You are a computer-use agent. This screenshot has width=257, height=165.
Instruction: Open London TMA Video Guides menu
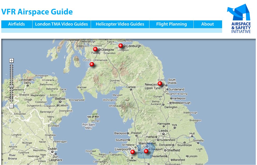62,24
